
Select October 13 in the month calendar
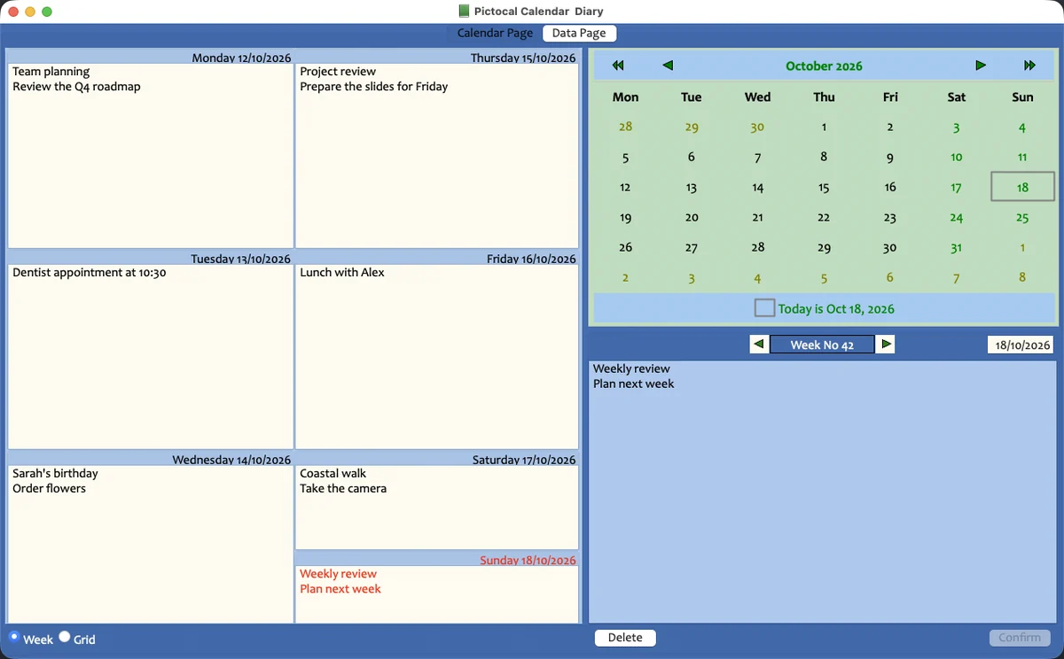(x=692, y=188)
